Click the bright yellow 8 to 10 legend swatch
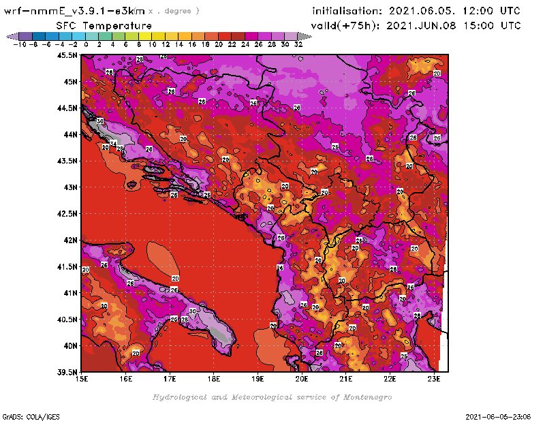This screenshot has width=545, height=421. (145, 36)
